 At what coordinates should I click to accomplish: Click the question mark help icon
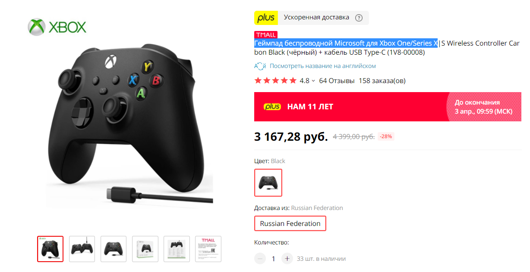pos(359,18)
